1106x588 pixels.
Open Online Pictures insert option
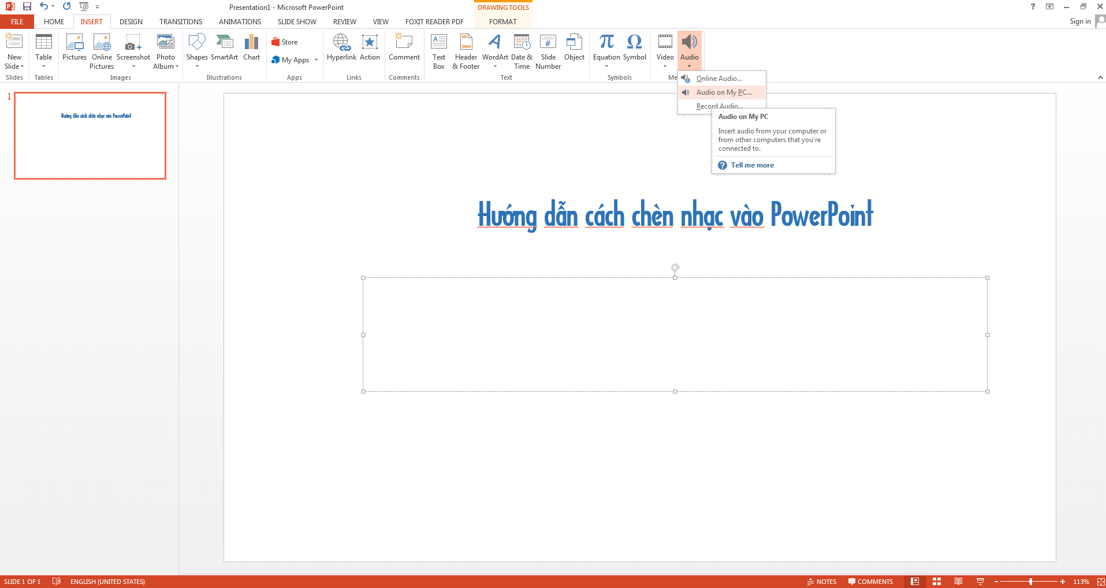click(102, 51)
